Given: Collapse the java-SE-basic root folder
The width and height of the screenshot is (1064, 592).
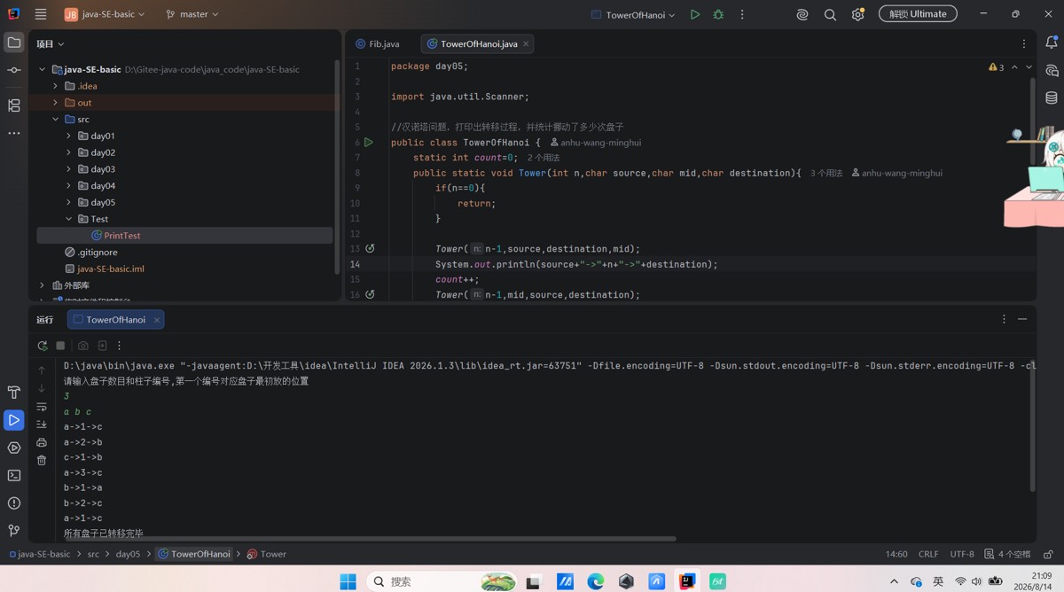Looking at the screenshot, I should pyautogui.click(x=42, y=69).
